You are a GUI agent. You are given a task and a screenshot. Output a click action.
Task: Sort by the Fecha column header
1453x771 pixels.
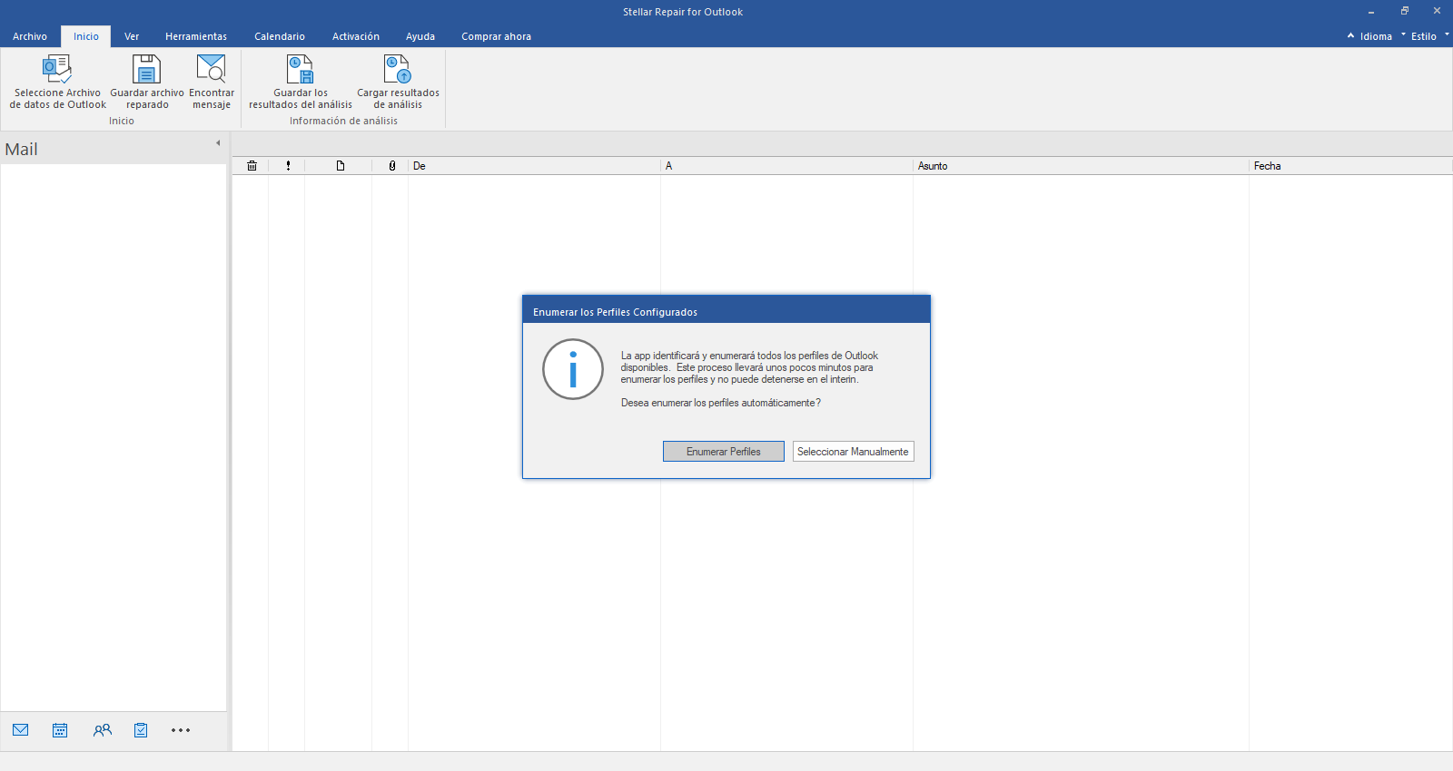(x=1350, y=166)
